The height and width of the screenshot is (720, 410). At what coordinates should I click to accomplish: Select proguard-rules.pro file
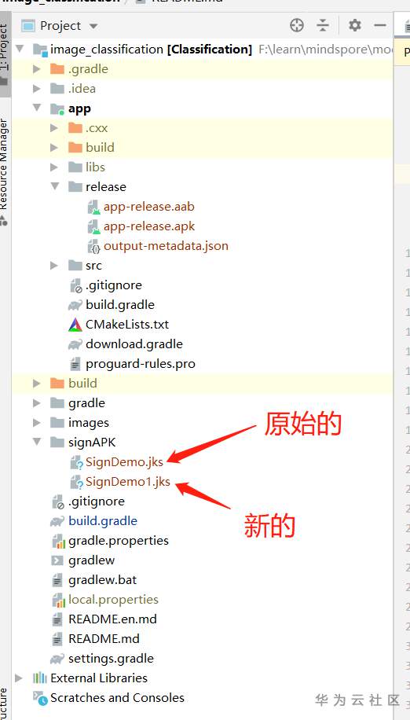coord(141,364)
